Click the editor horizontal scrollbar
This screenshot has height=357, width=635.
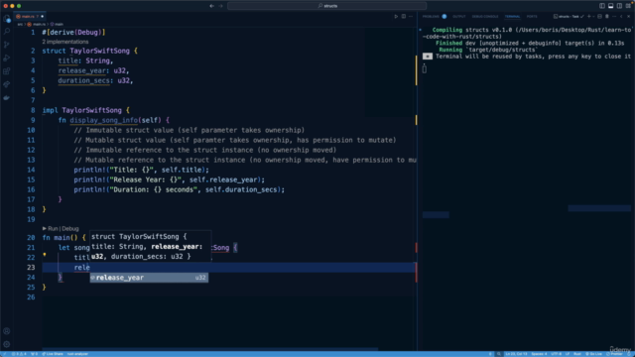(x=209, y=349)
